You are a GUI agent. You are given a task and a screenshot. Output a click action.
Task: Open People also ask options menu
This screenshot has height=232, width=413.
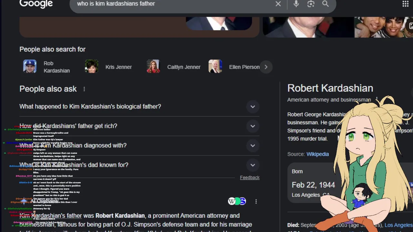(84, 89)
